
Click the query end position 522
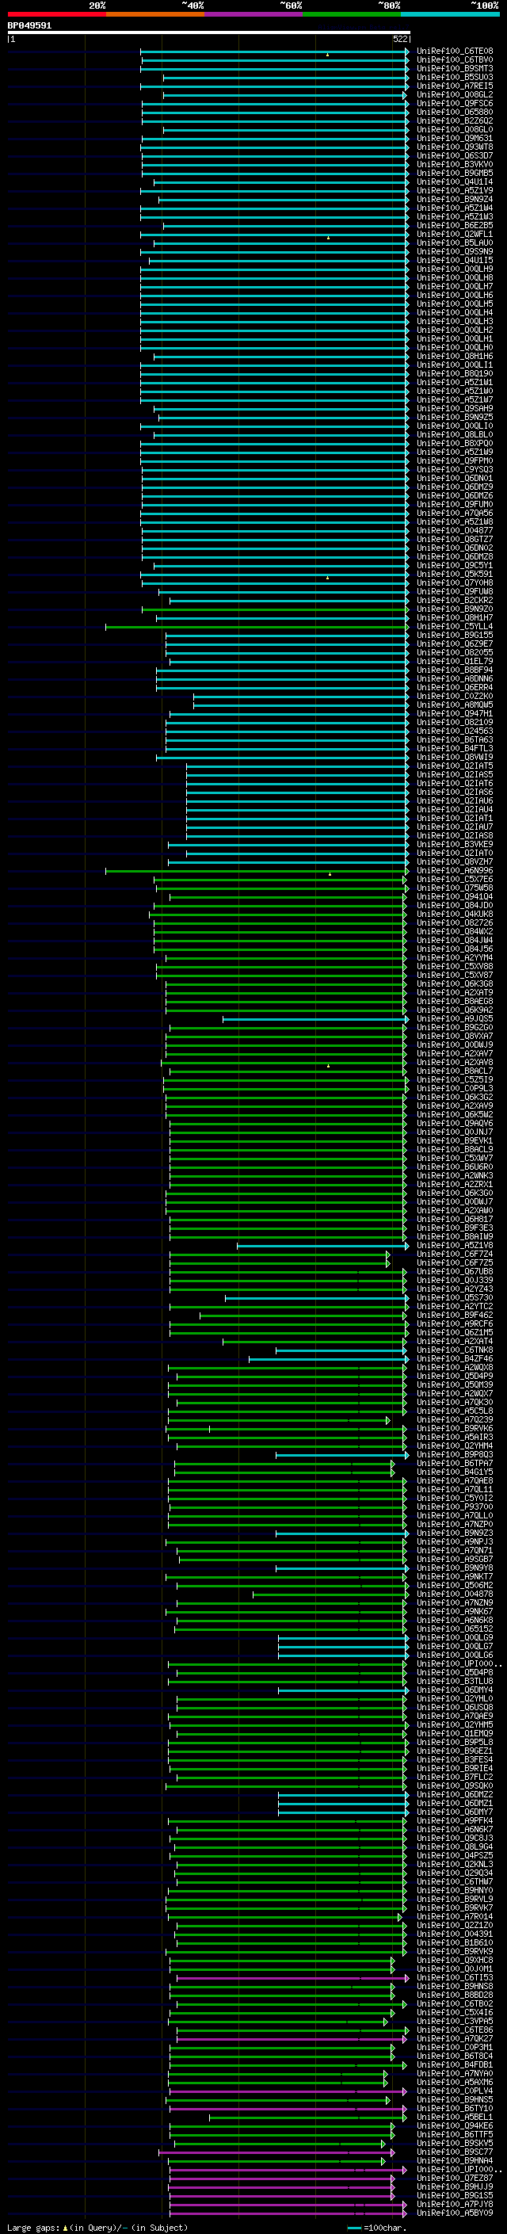pos(400,39)
